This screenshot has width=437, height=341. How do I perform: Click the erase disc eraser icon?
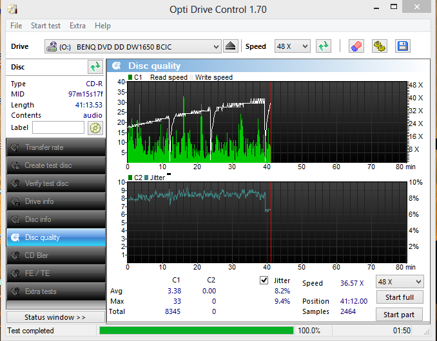click(356, 46)
